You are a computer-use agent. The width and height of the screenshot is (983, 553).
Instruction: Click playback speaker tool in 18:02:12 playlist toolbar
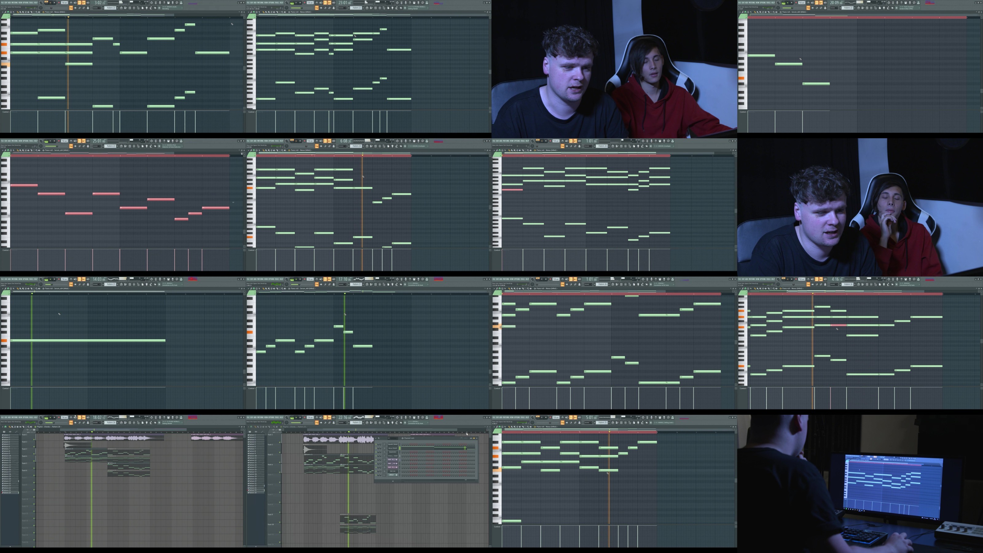[x=31, y=427]
